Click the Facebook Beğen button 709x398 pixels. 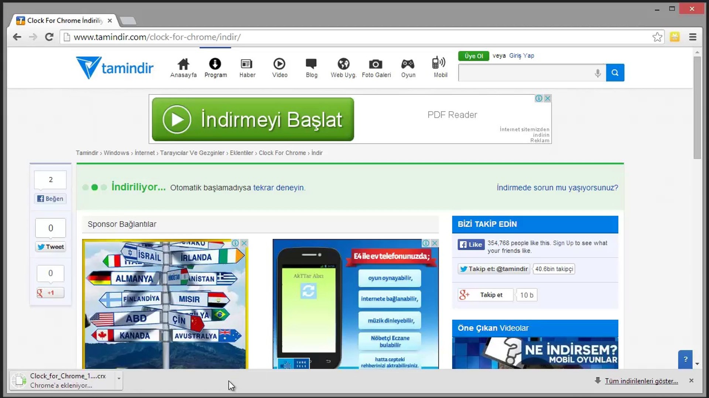click(x=51, y=199)
